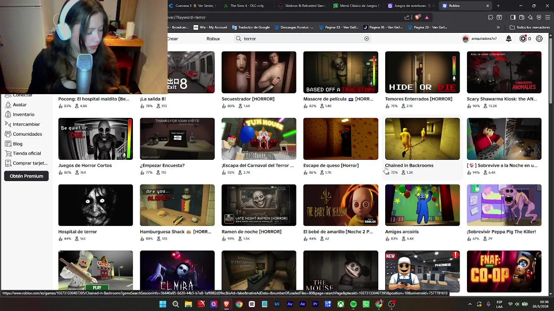
Task: Open Brave Wallet icon
Action: (522, 17)
